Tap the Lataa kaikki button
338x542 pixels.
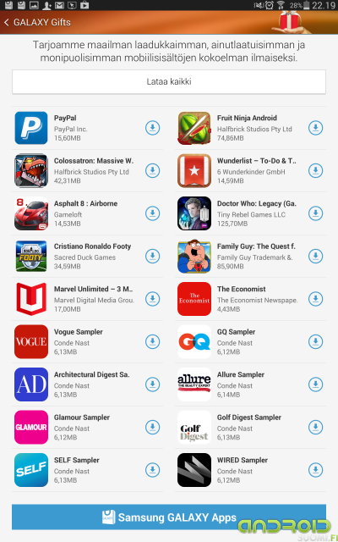pos(169,82)
